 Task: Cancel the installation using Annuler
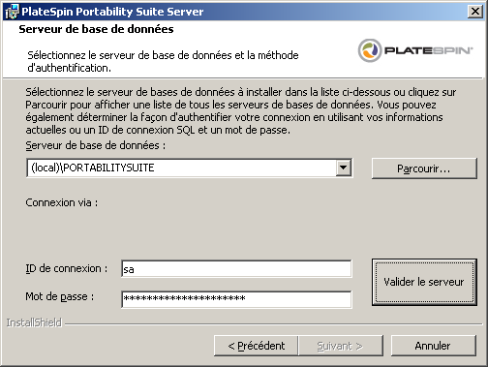(x=433, y=346)
